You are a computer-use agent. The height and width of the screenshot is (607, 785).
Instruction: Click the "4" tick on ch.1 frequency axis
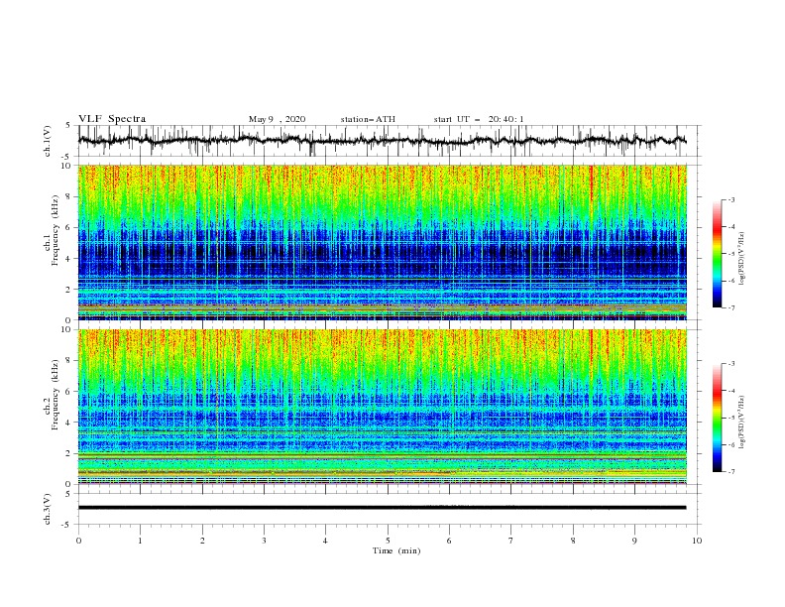click(x=69, y=259)
